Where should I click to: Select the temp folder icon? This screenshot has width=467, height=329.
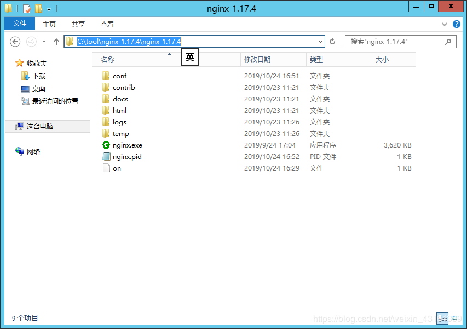click(106, 133)
